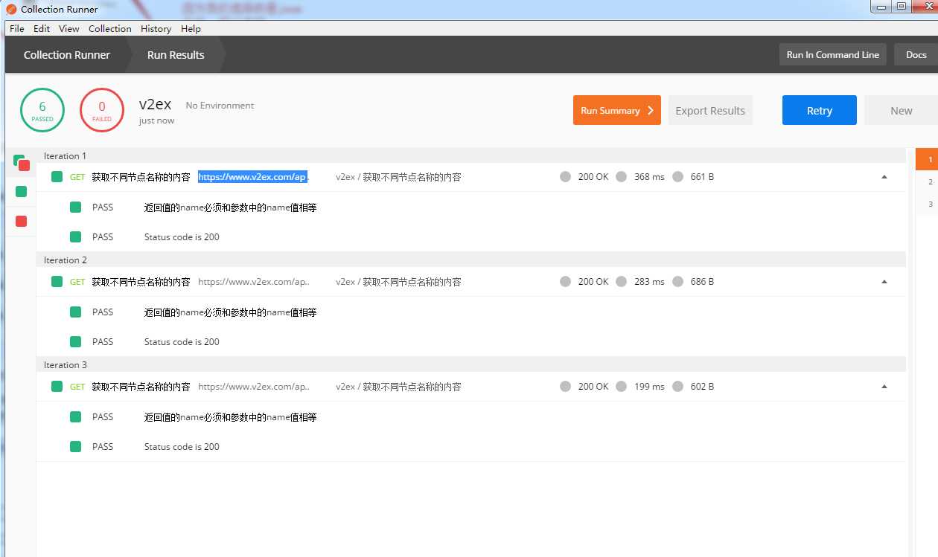Click the green status square of Iteration 3 request
Viewport: 938px width, 557px height.
[x=57, y=387]
